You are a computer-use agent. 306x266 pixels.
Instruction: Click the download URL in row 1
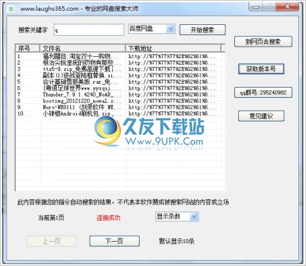172,56
